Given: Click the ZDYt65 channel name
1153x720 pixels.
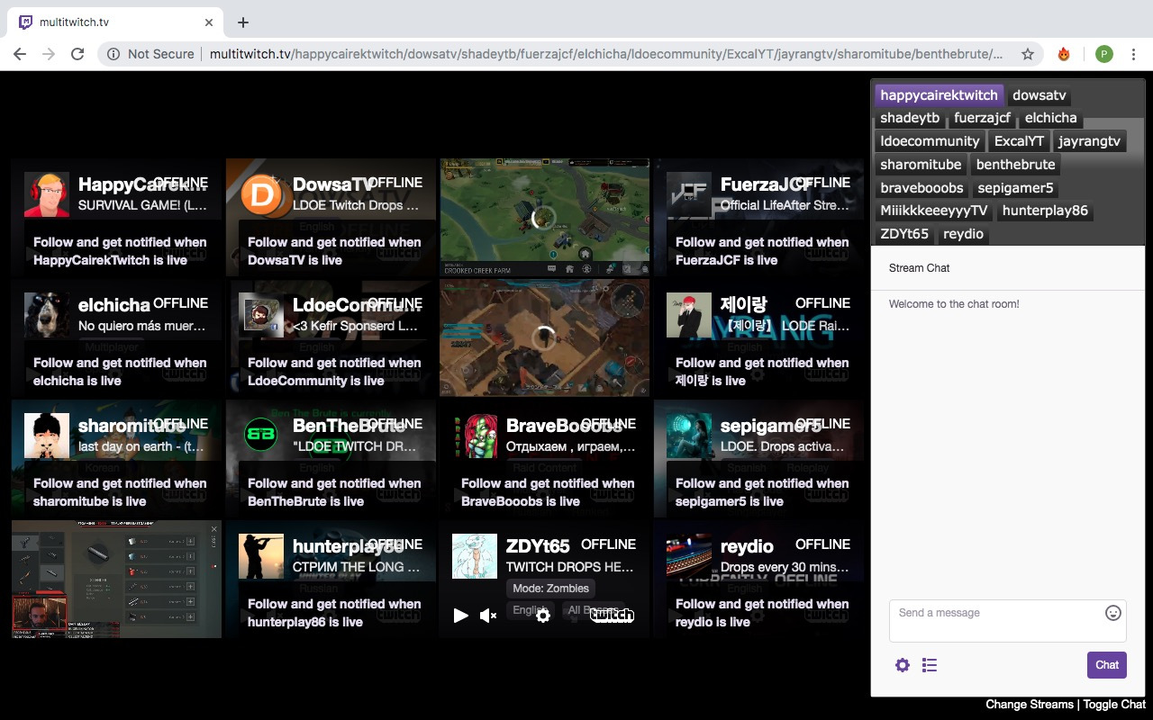Looking at the screenshot, I should click(538, 546).
